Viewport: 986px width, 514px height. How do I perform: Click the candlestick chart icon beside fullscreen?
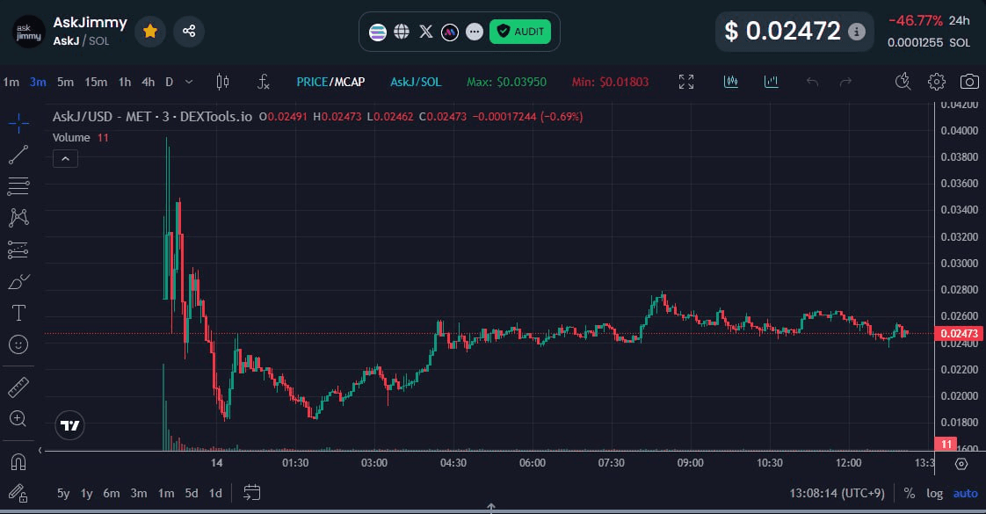tap(730, 82)
